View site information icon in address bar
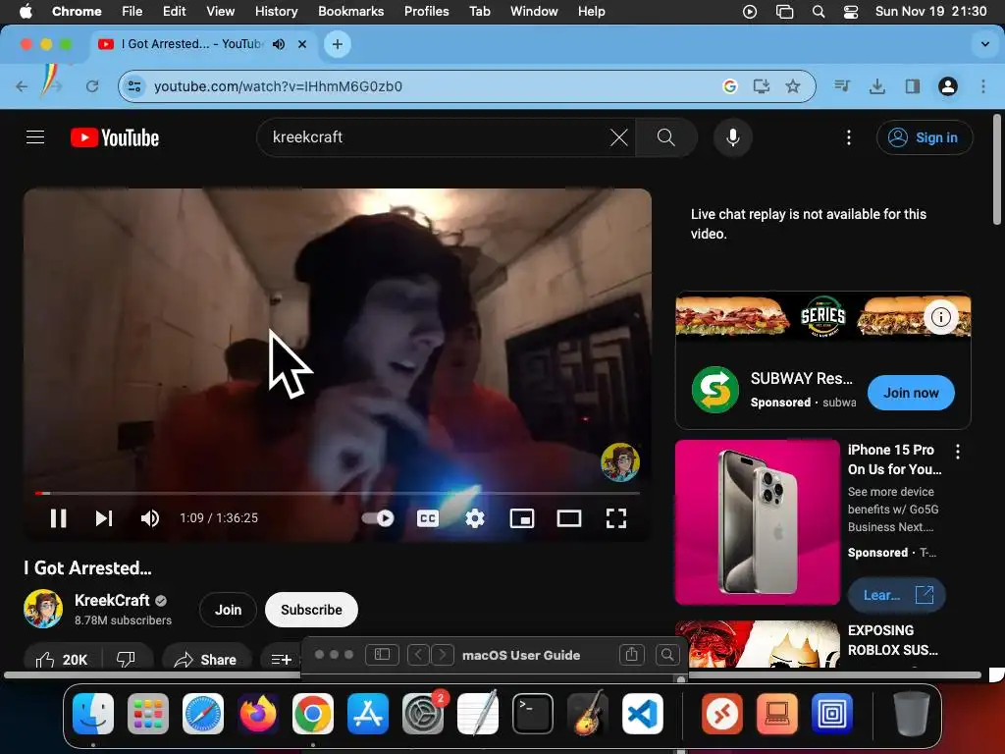Viewport: 1005px width, 754px height. [x=133, y=86]
